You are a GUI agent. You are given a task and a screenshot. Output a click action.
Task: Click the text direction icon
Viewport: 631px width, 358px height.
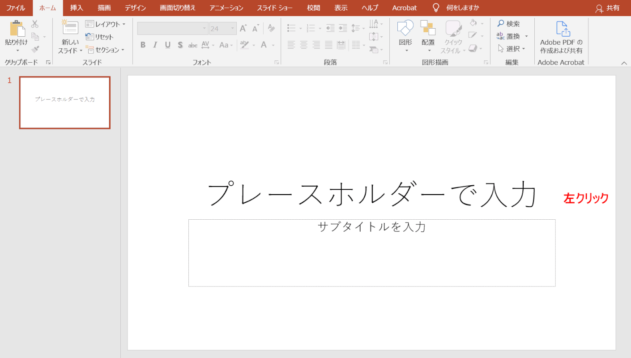[x=374, y=24]
